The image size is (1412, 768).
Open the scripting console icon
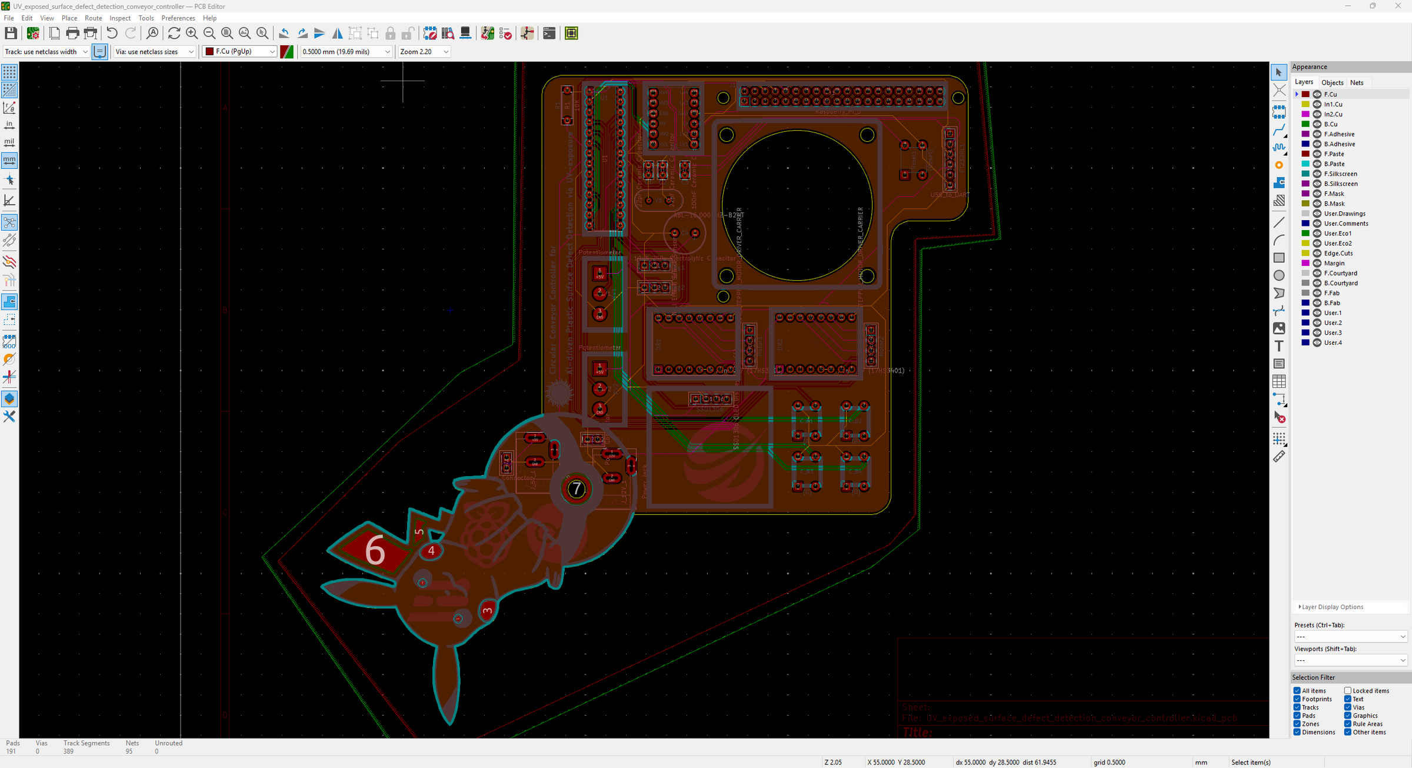549,34
